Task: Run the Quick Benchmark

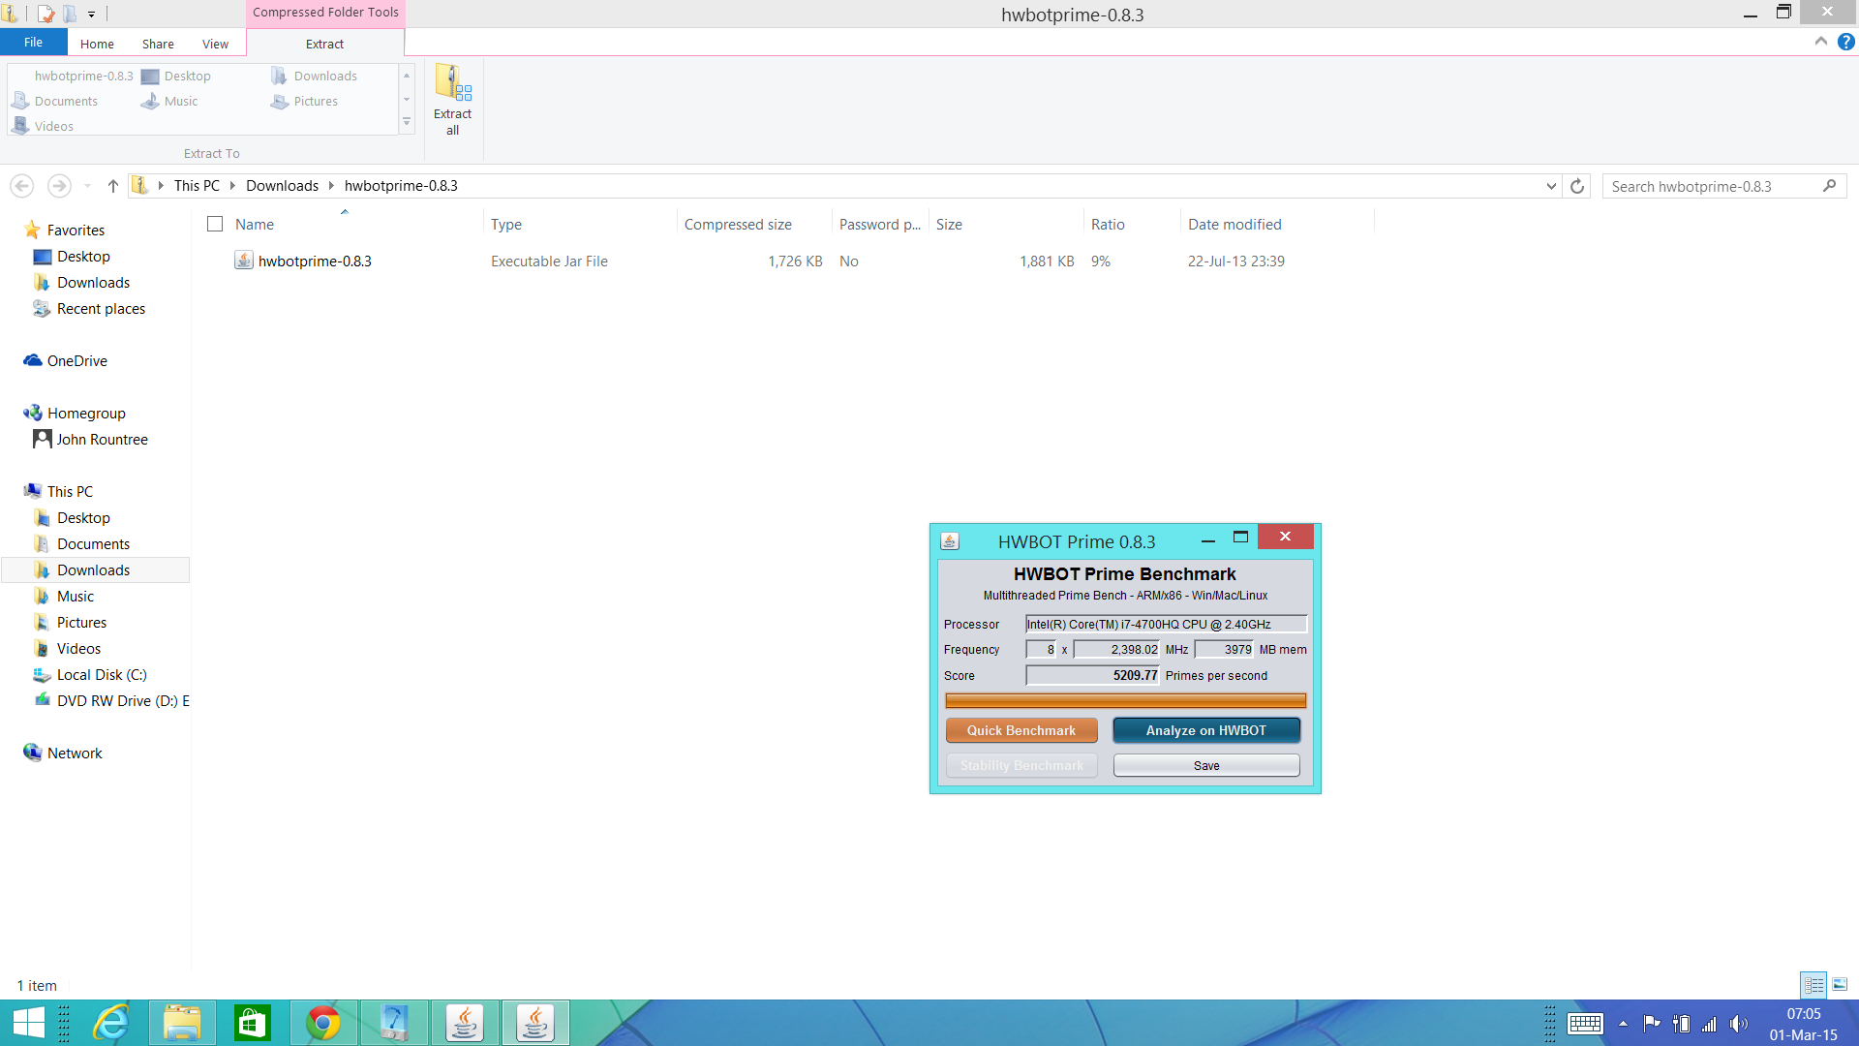Action: 1021,730
